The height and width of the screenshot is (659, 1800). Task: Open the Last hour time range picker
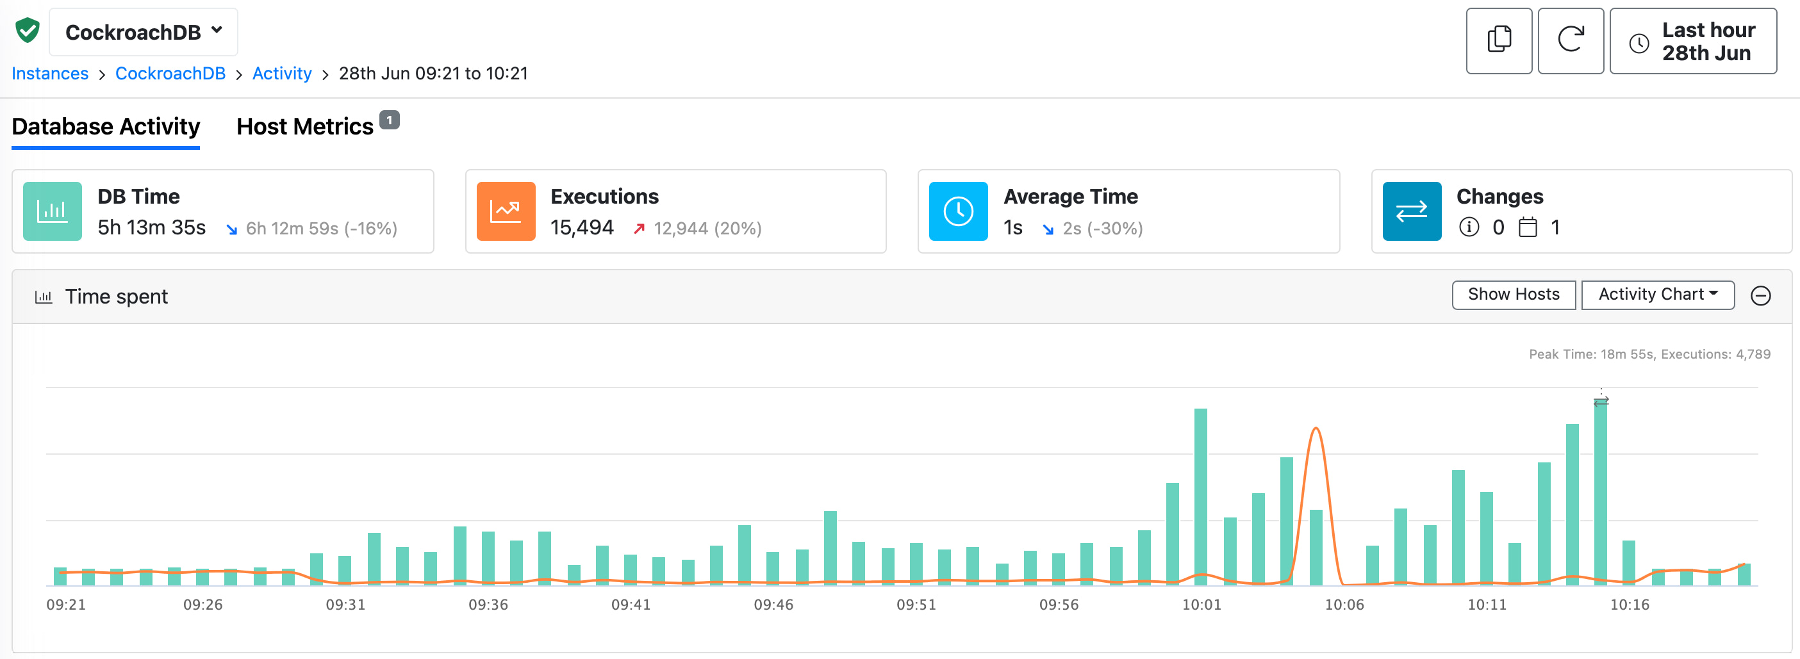(x=1693, y=40)
